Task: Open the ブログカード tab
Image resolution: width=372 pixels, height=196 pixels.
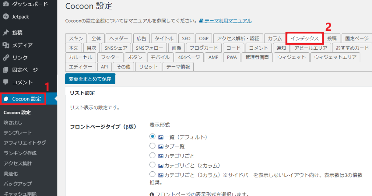Action: pyautogui.click(x=204, y=48)
